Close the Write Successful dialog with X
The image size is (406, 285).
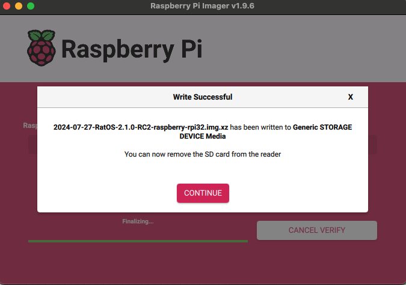coord(350,97)
